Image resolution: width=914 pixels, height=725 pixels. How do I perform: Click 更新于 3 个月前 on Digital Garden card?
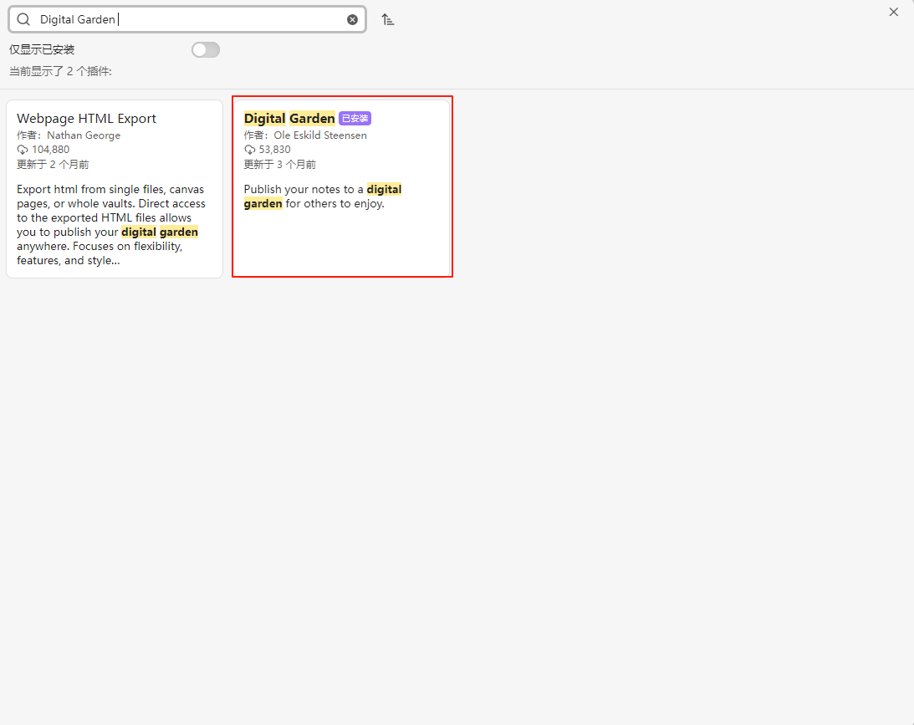[x=280, y=165]
